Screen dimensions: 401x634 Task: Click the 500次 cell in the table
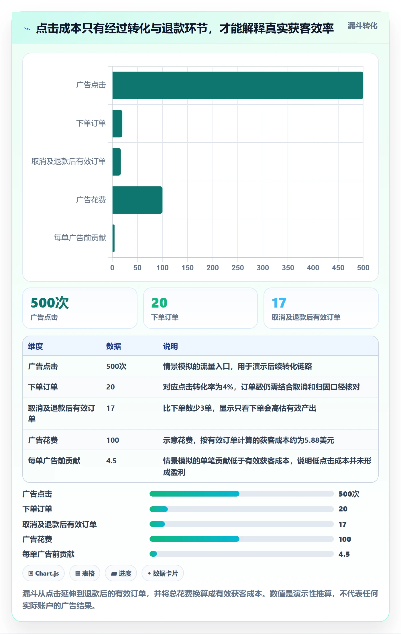coord(116,366)
